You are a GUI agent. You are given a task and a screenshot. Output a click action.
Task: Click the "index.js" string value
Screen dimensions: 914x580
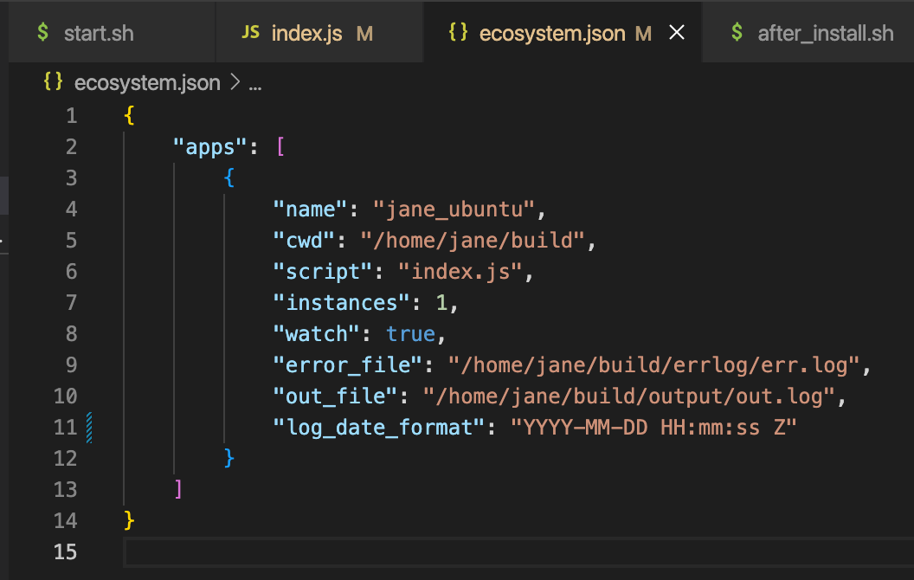click(460, 272)
